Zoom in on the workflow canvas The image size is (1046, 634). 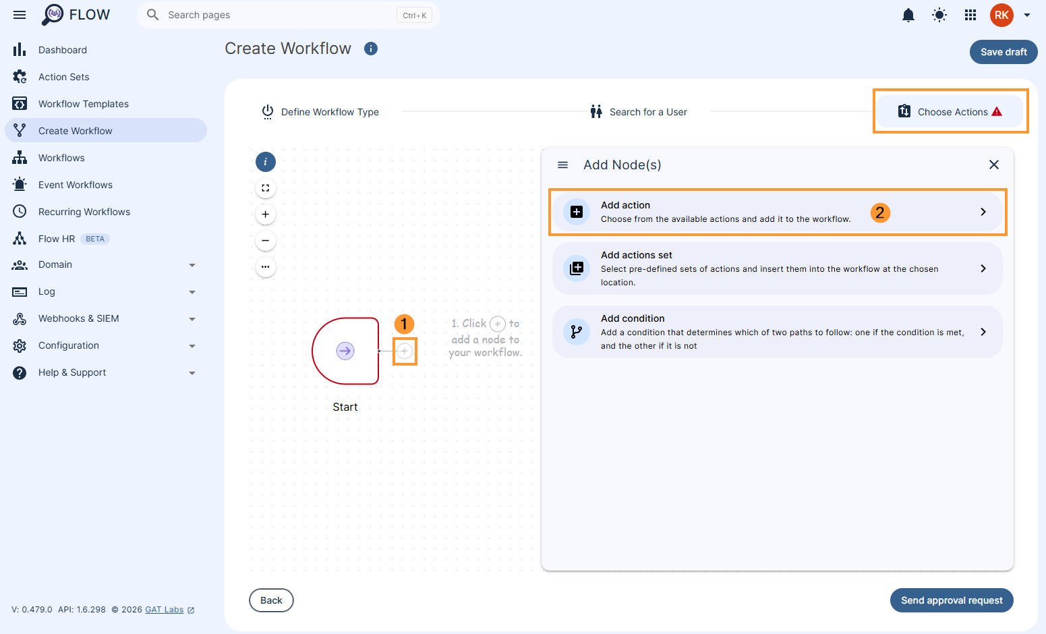[266, 214]
